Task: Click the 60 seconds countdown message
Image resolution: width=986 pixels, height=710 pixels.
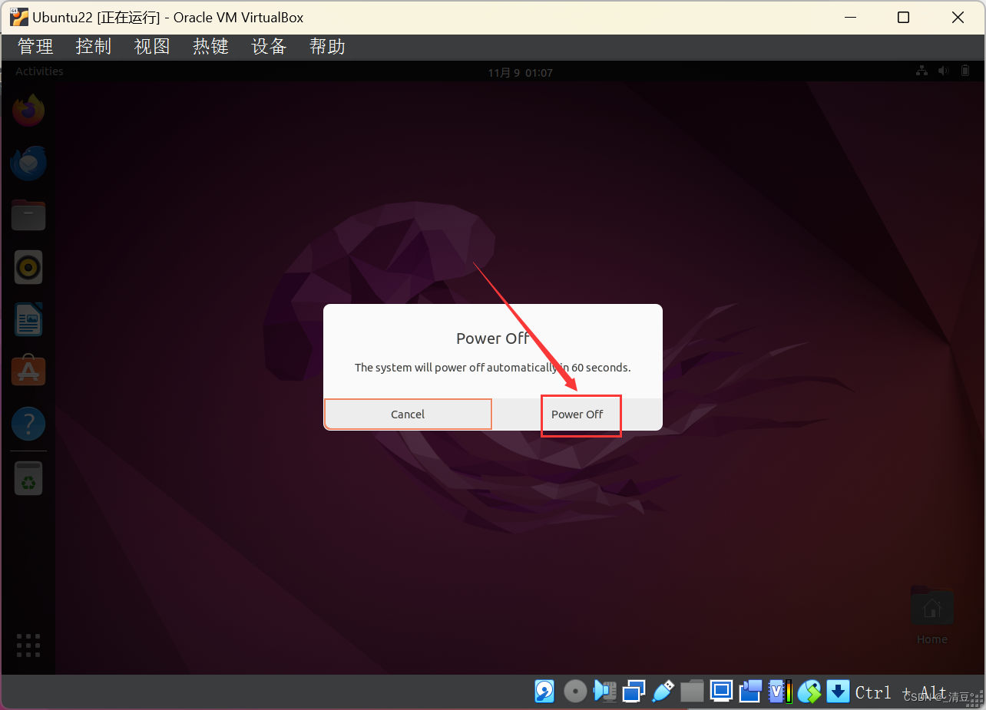Action: click(492, 368)
